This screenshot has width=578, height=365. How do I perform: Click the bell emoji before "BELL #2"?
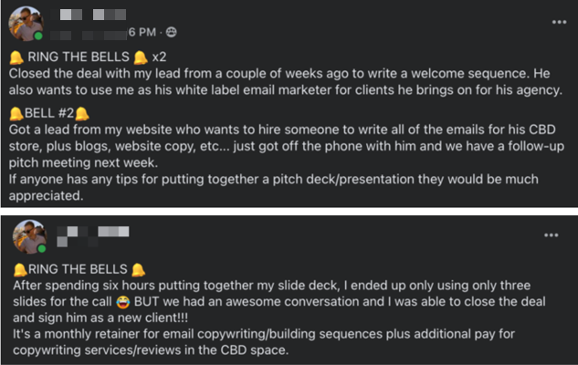click(x=17, y=115)
